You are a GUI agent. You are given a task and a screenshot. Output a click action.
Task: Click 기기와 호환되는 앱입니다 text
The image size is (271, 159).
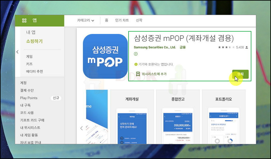[x=156, y=64]
